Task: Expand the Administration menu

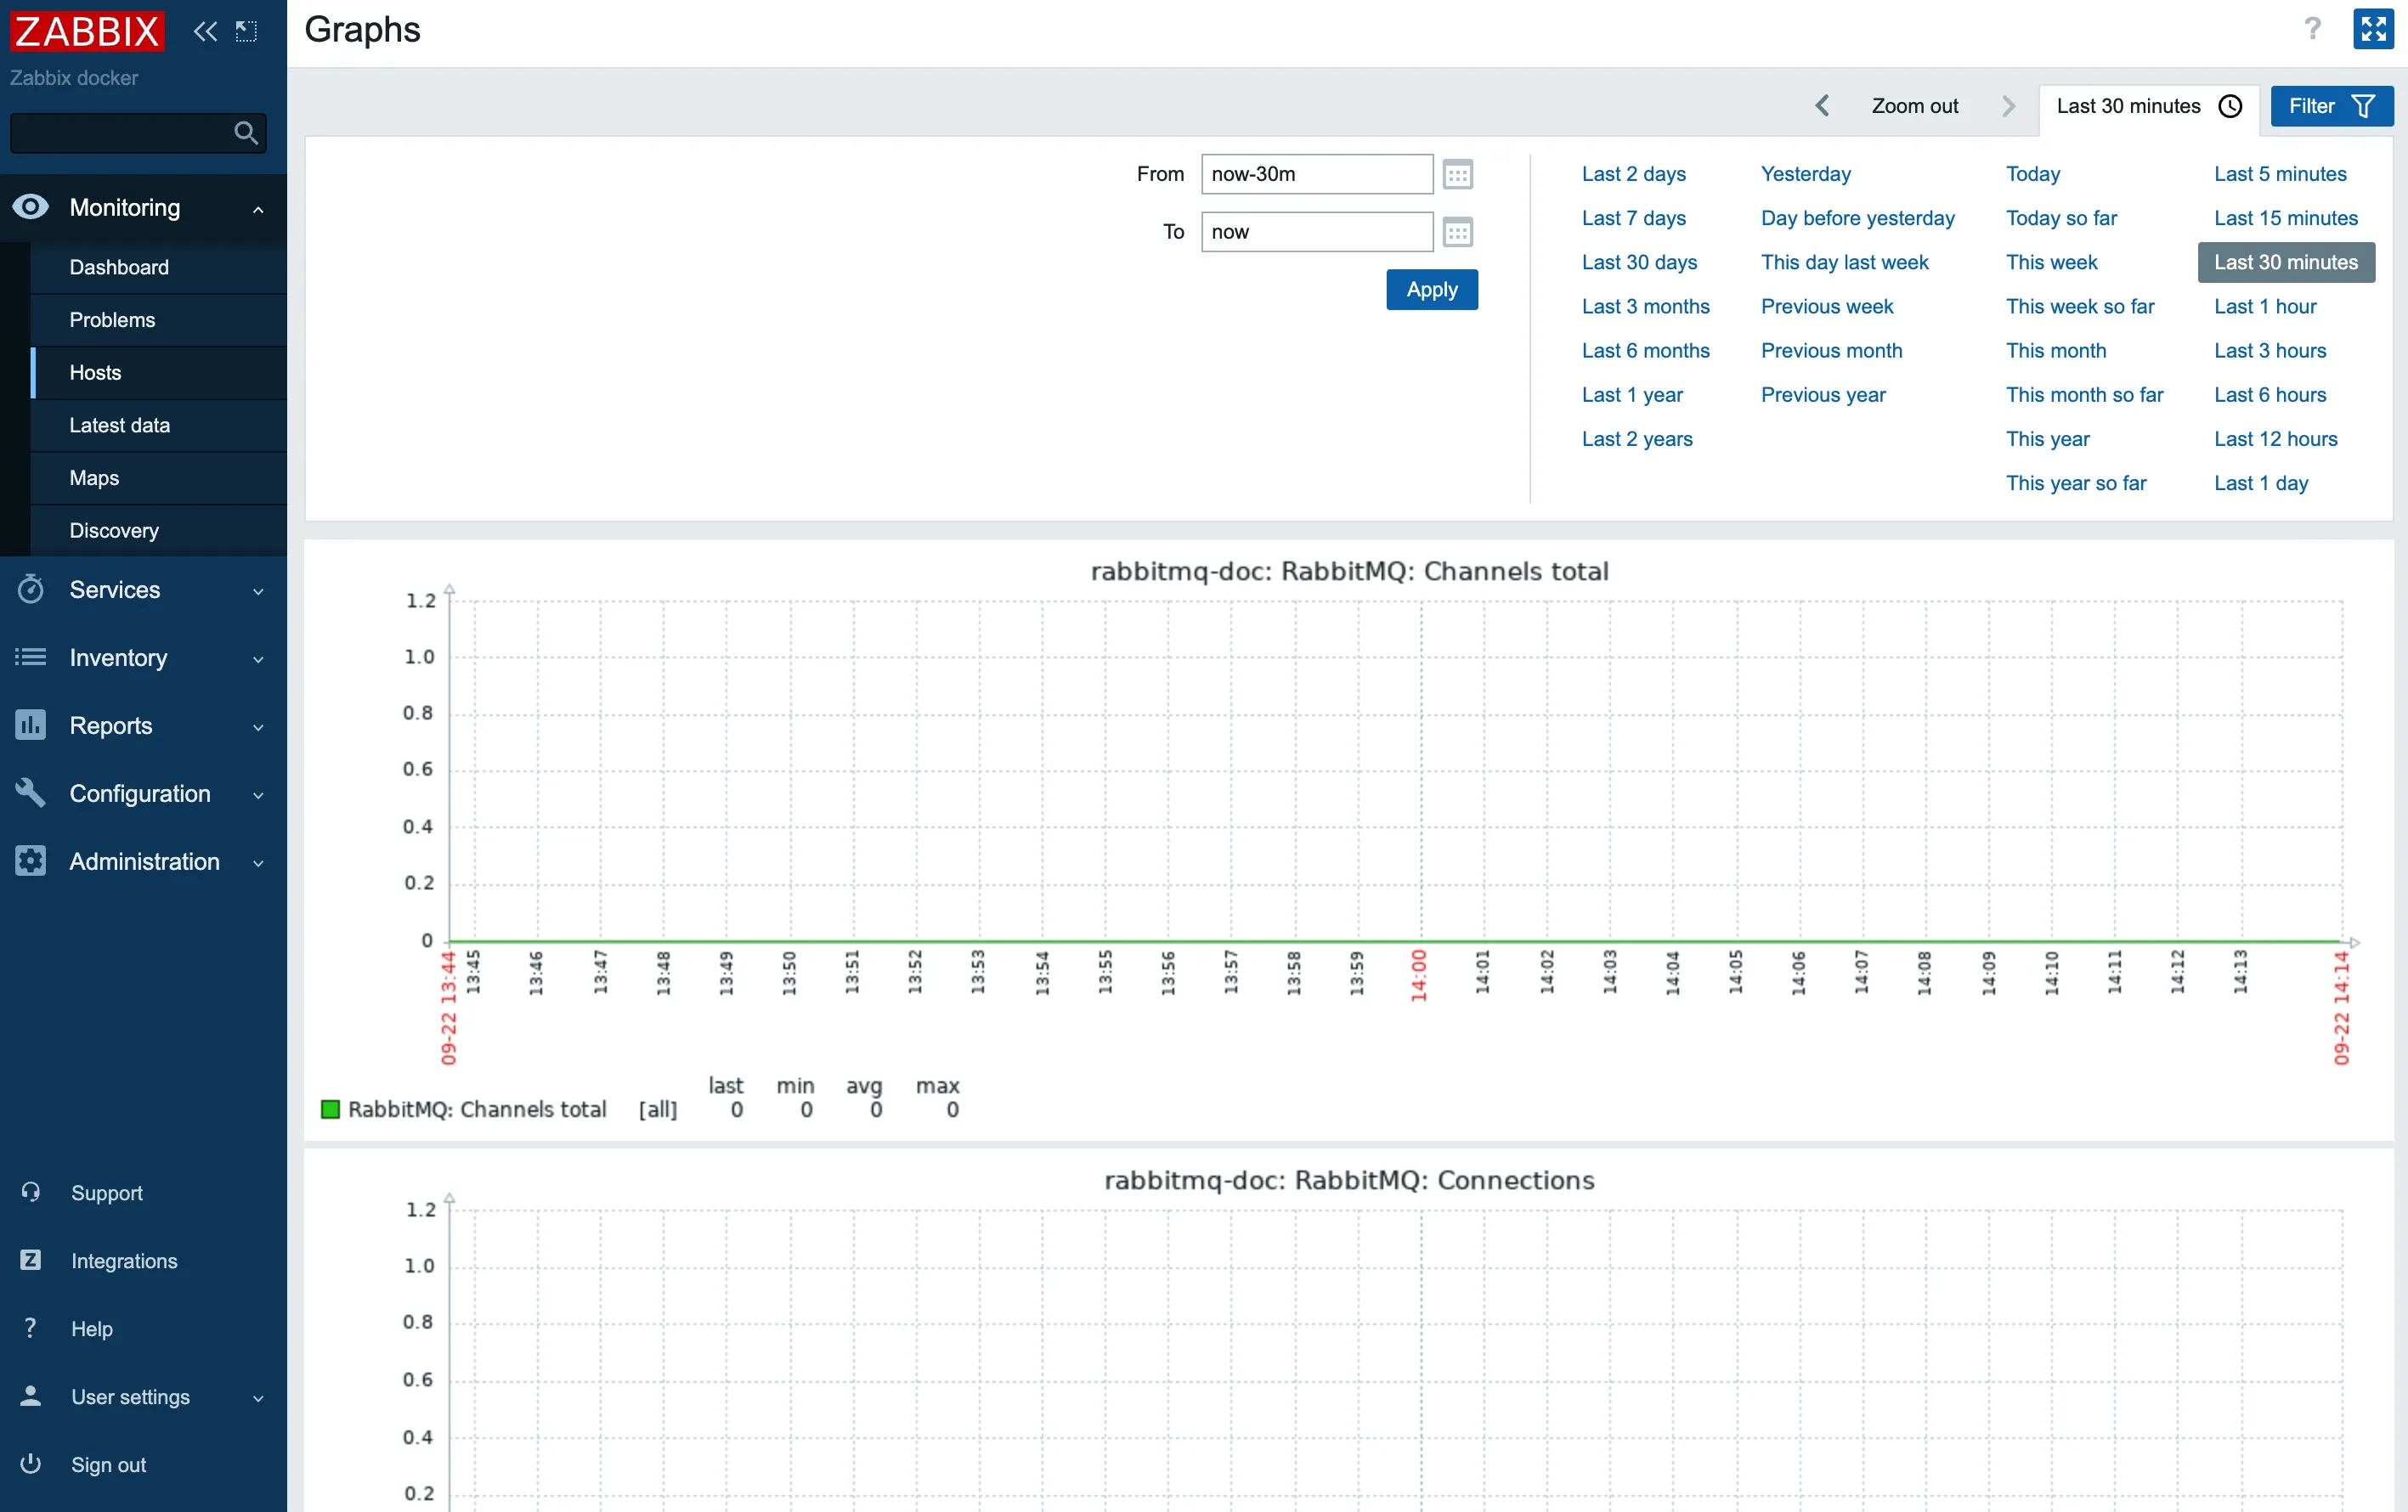Action: pyautogui.click(x=143, y=862)
